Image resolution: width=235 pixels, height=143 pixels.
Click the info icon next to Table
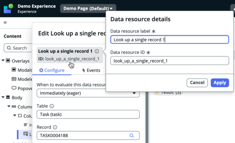coord(52,106)
